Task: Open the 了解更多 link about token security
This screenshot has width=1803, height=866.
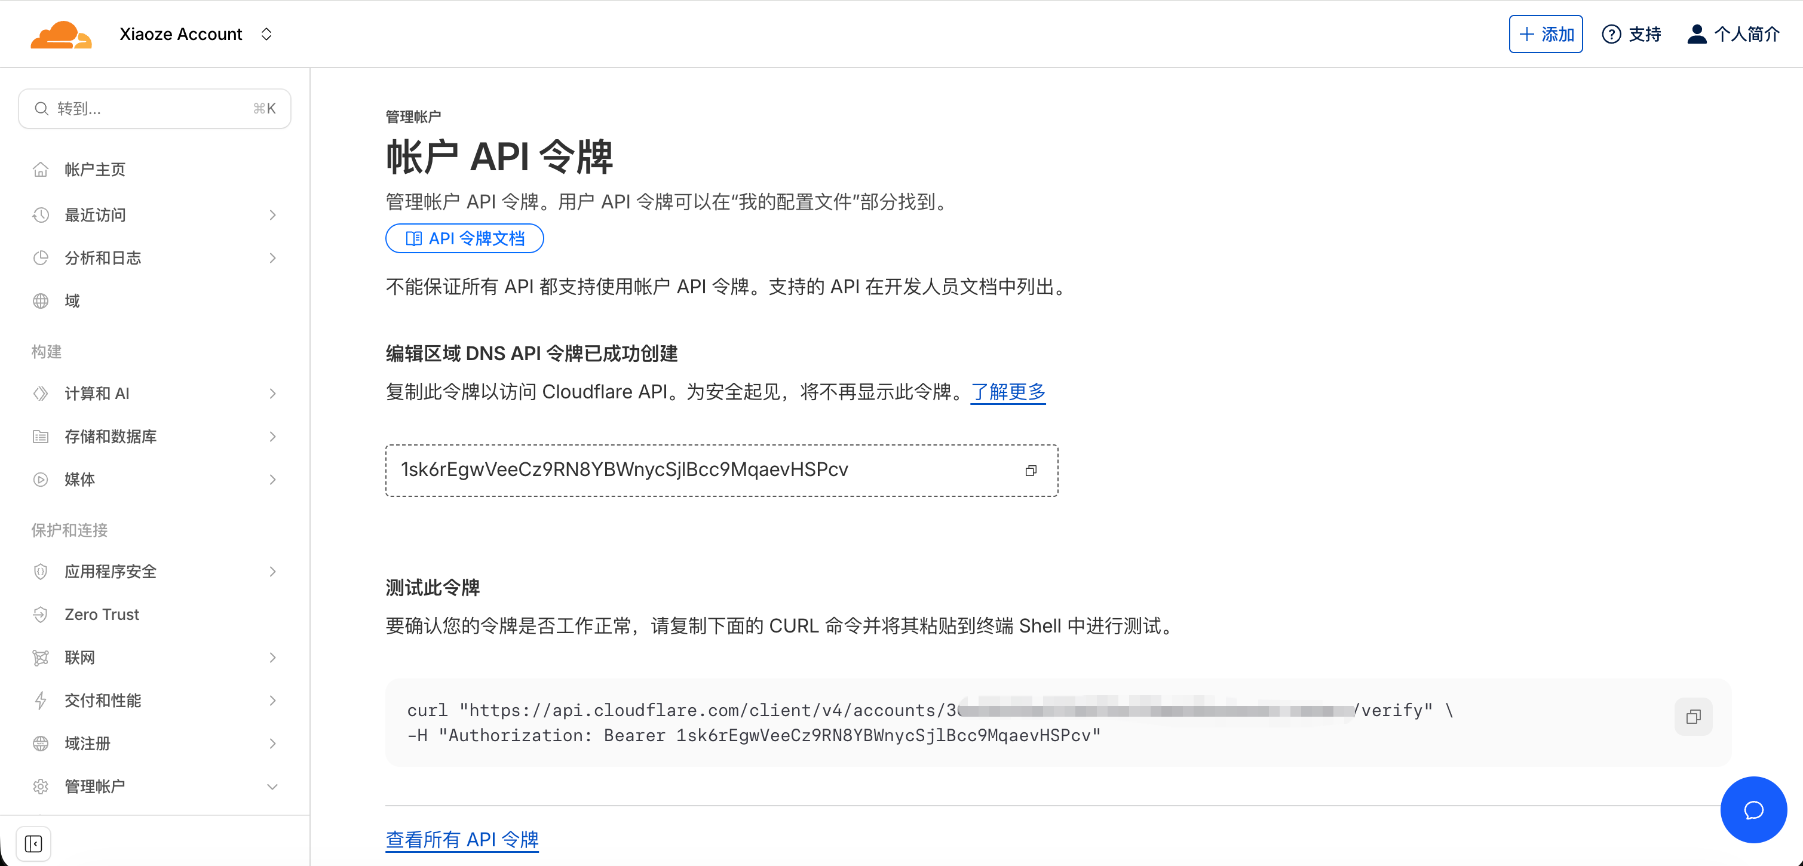Action: (x=1007, y=392)
